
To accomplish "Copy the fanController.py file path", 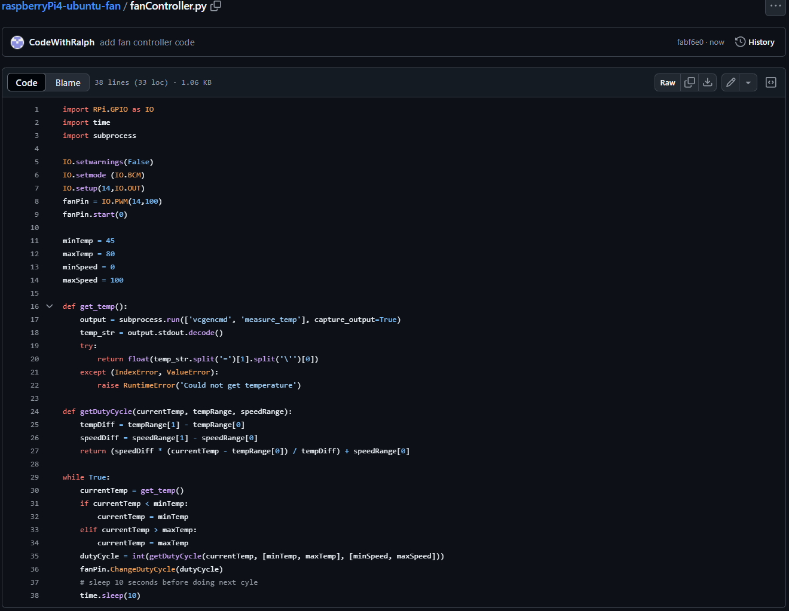I will tap(216, 6).
